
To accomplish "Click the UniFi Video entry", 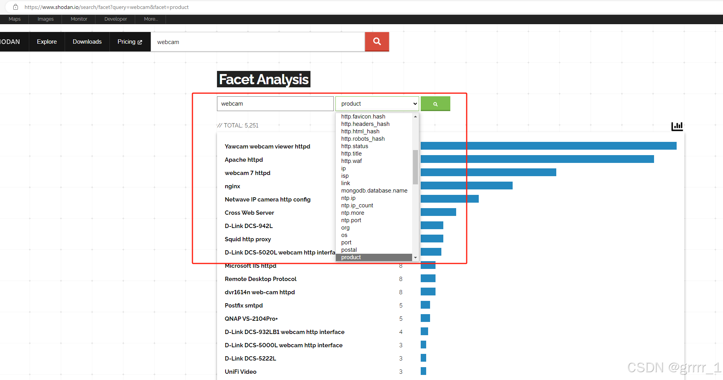I will pos(240,372).
